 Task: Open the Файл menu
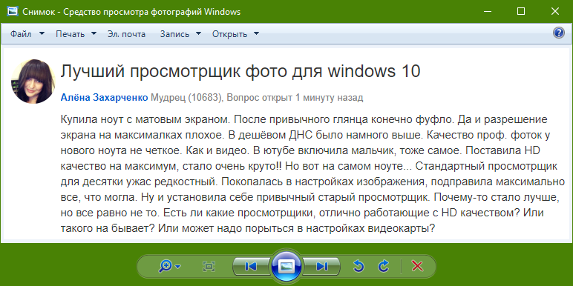tap(21, 34)
